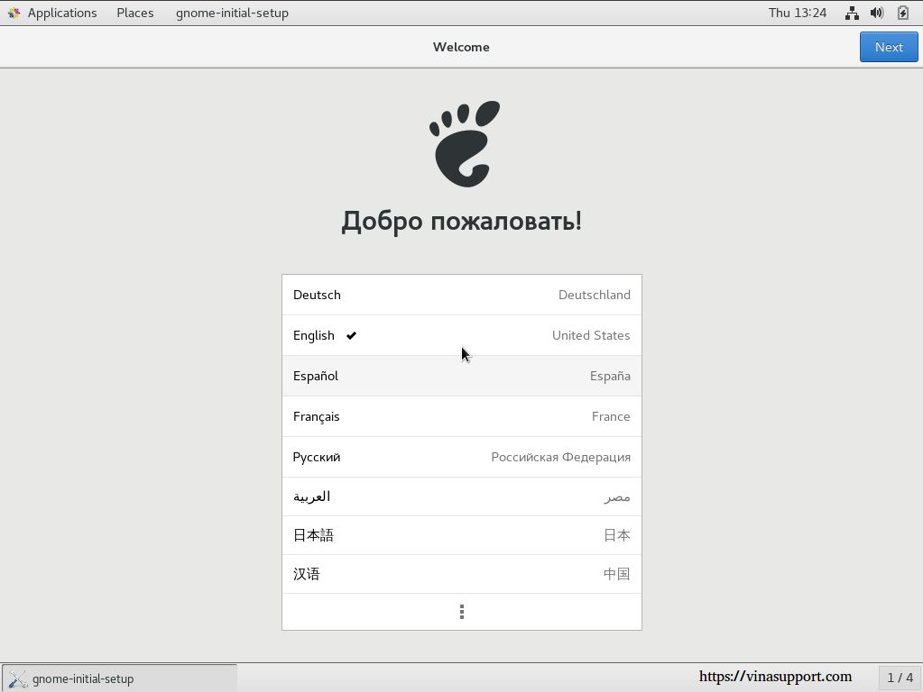Expand more languages with the three-dot button

click(461, 611)
